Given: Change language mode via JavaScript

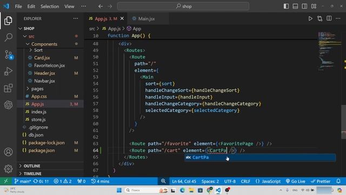Looking at the screenshot, I should click(268, 181).
